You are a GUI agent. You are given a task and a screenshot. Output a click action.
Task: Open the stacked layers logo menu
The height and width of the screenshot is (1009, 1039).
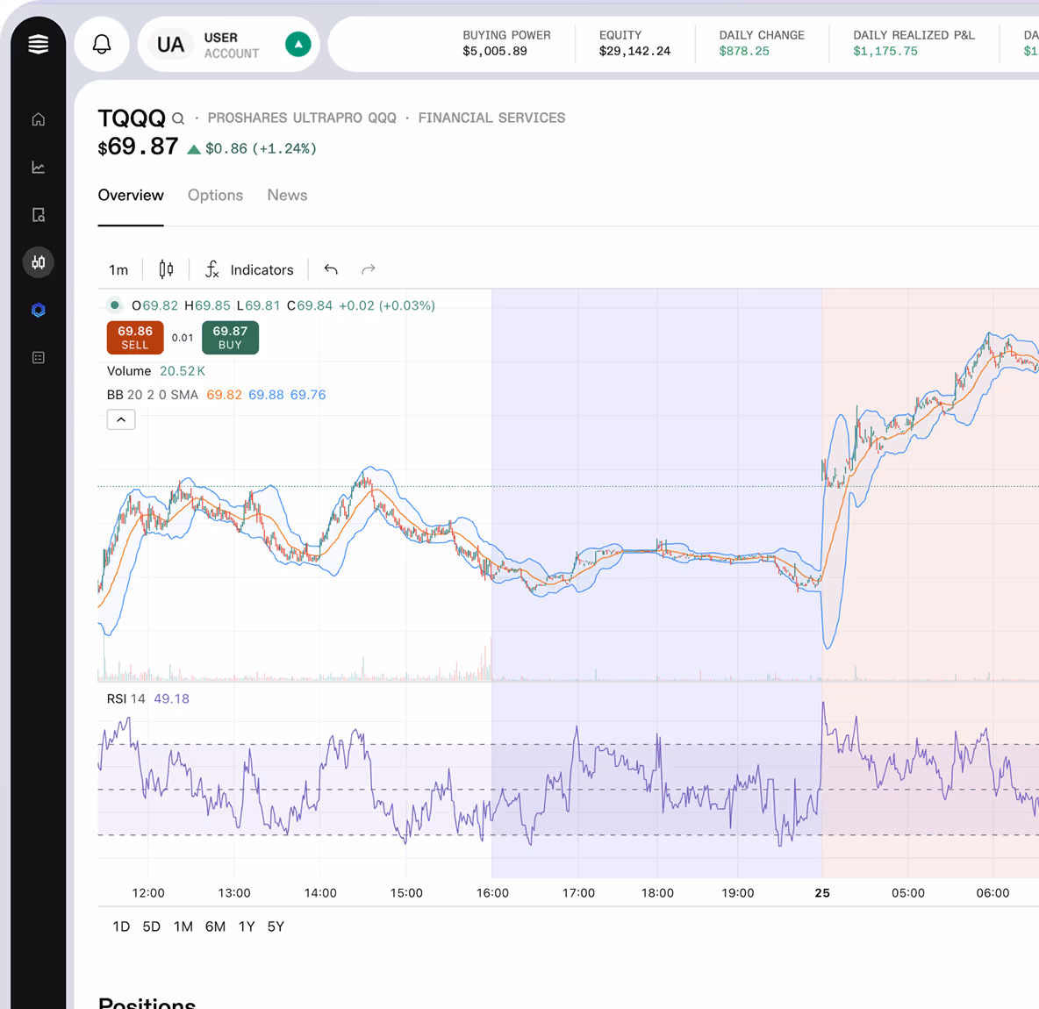pos(38,44)
